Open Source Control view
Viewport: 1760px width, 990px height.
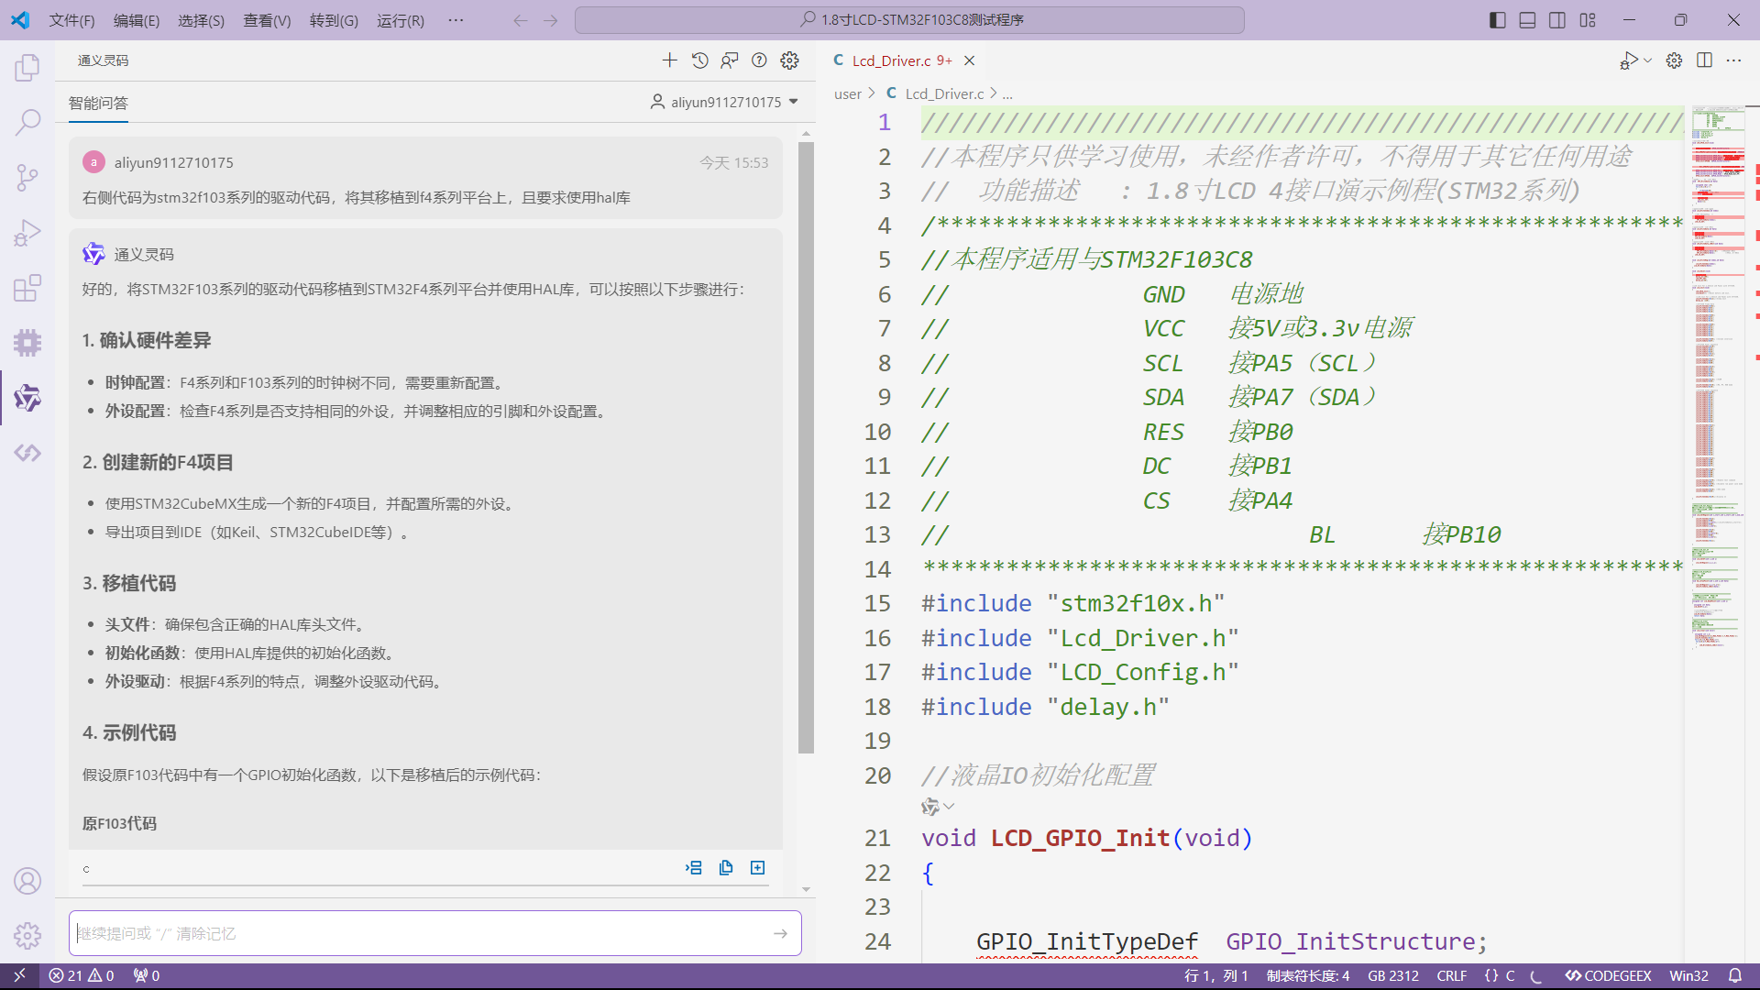(x=27, y=177)
